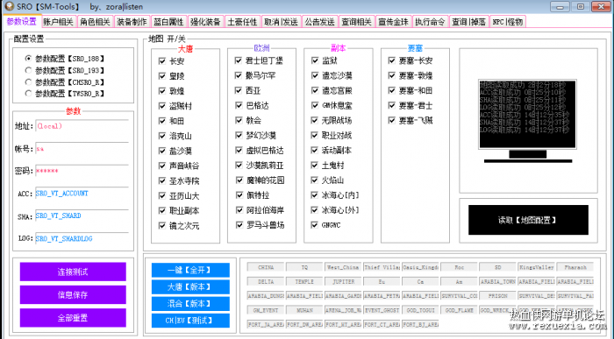
Task: Toggle the 火焰山 checkbox
Action: (x=314, y=180)
